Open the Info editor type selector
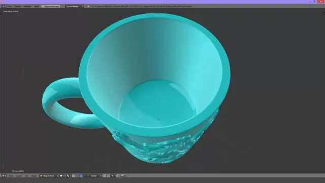 click(x=4, y=7)
